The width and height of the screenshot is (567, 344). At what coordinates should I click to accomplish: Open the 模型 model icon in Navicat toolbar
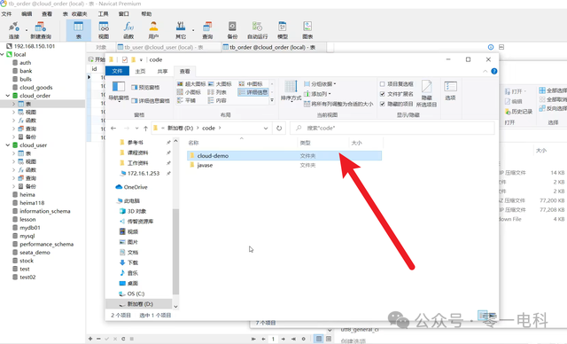283,30
